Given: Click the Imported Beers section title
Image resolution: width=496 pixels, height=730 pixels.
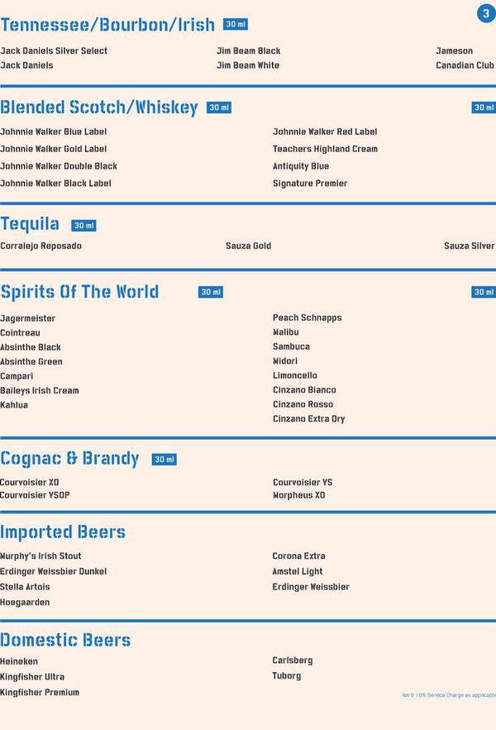Looking at the screenshot, I should (x=63, y=532).
